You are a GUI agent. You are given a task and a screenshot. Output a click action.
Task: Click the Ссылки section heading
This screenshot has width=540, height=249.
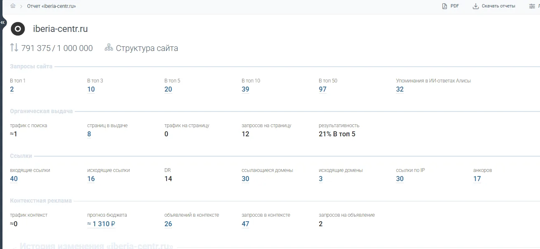pyautogui.click(x=21, y=156)
